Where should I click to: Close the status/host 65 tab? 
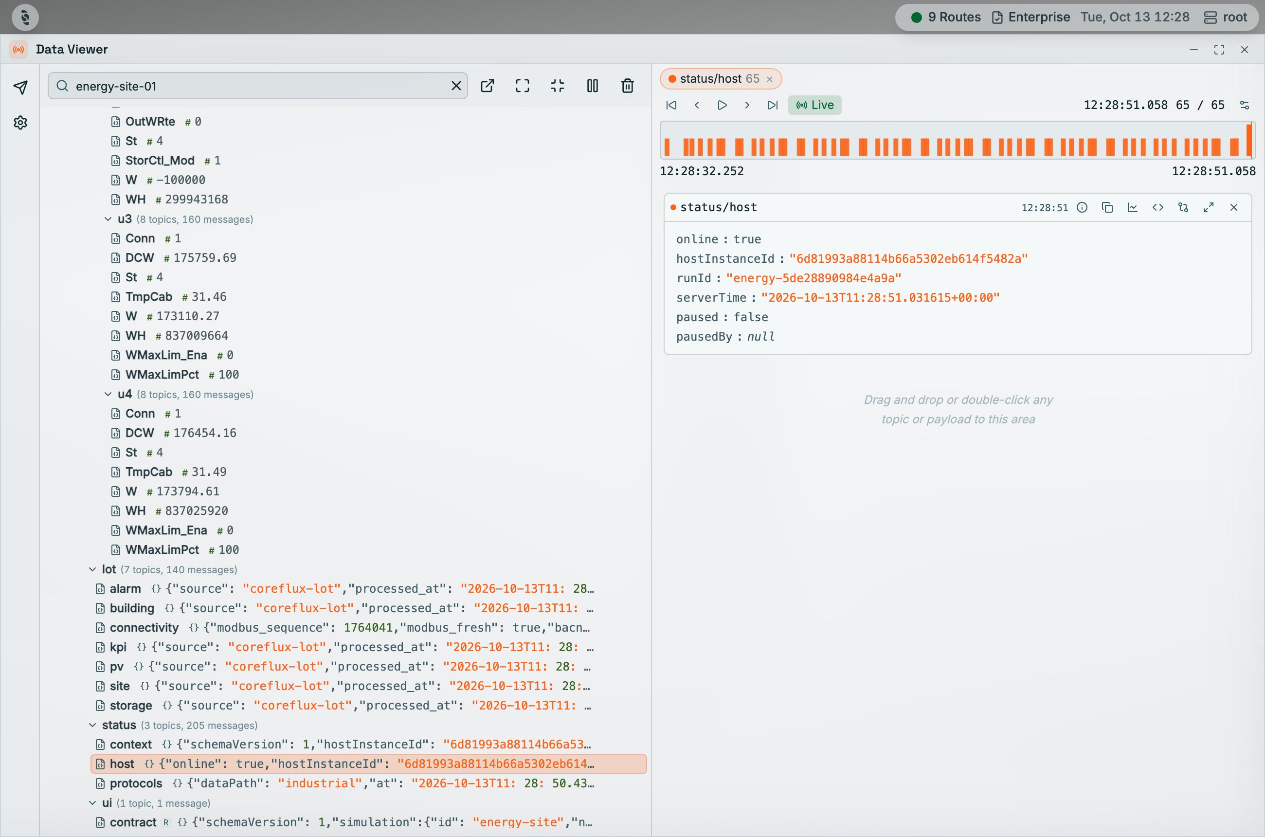coord(770,79)
